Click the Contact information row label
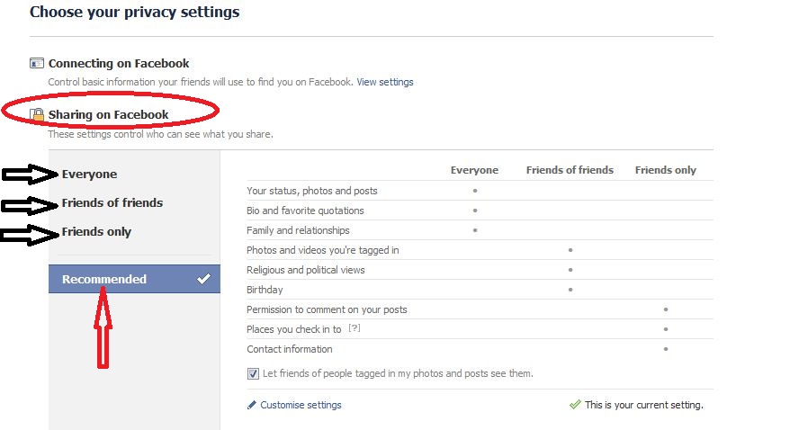808x430 pixels. tap(289, 349)
